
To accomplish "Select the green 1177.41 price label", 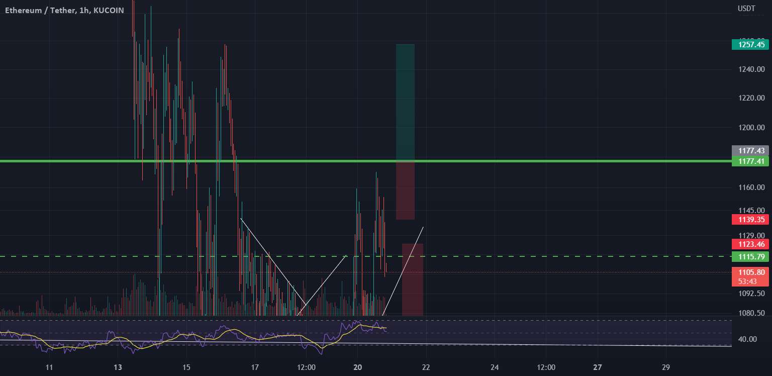I will 750,161.
